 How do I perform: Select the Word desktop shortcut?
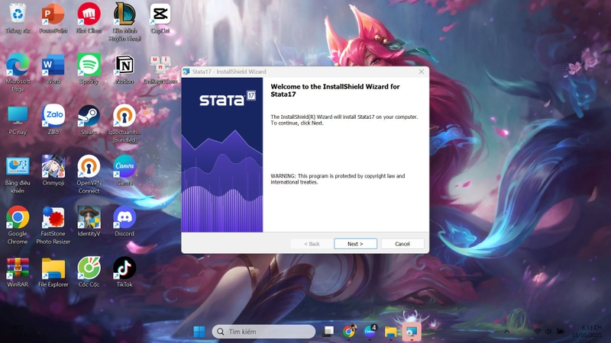point(53,69)
